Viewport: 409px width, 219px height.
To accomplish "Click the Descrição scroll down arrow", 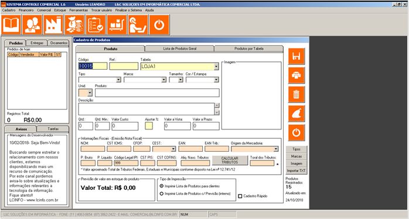I will tap(217, 112).
